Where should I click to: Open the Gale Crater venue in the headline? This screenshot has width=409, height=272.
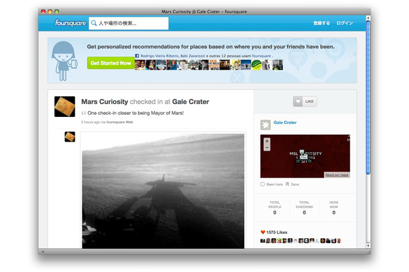click(190, 102)
